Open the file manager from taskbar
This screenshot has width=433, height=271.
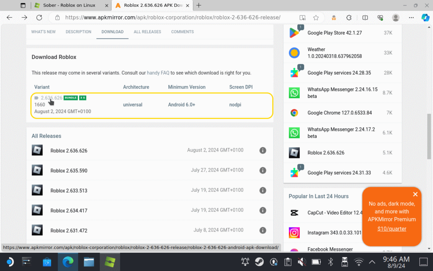coord(89,262)
